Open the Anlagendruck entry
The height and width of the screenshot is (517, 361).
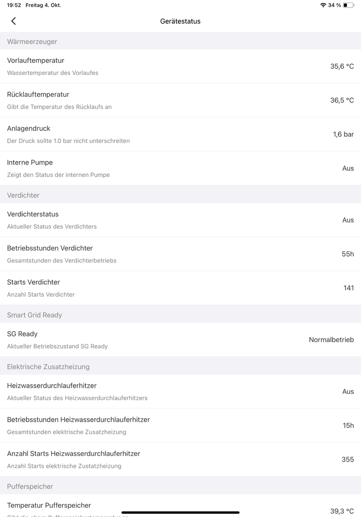click(x=180, y=135)
